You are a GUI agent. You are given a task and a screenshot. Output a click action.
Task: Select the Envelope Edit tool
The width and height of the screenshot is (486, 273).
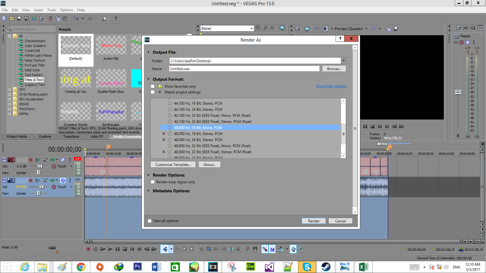coord(177,249)
